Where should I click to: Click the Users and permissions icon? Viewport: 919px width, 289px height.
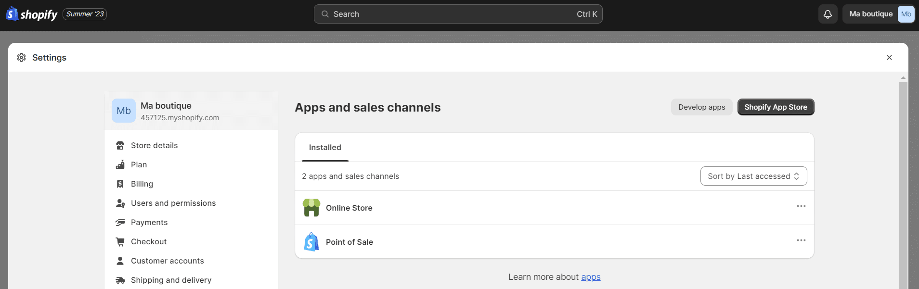point(120,203)
